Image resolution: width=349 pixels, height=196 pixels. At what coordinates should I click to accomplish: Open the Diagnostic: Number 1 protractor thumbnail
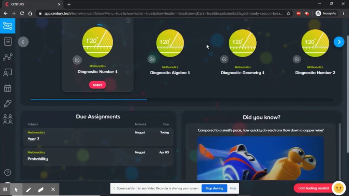pyautogui.click(x=97, y=42)
